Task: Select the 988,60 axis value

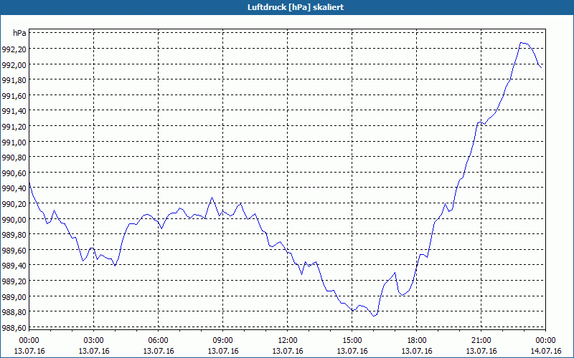Action: (x=14, y=328)
